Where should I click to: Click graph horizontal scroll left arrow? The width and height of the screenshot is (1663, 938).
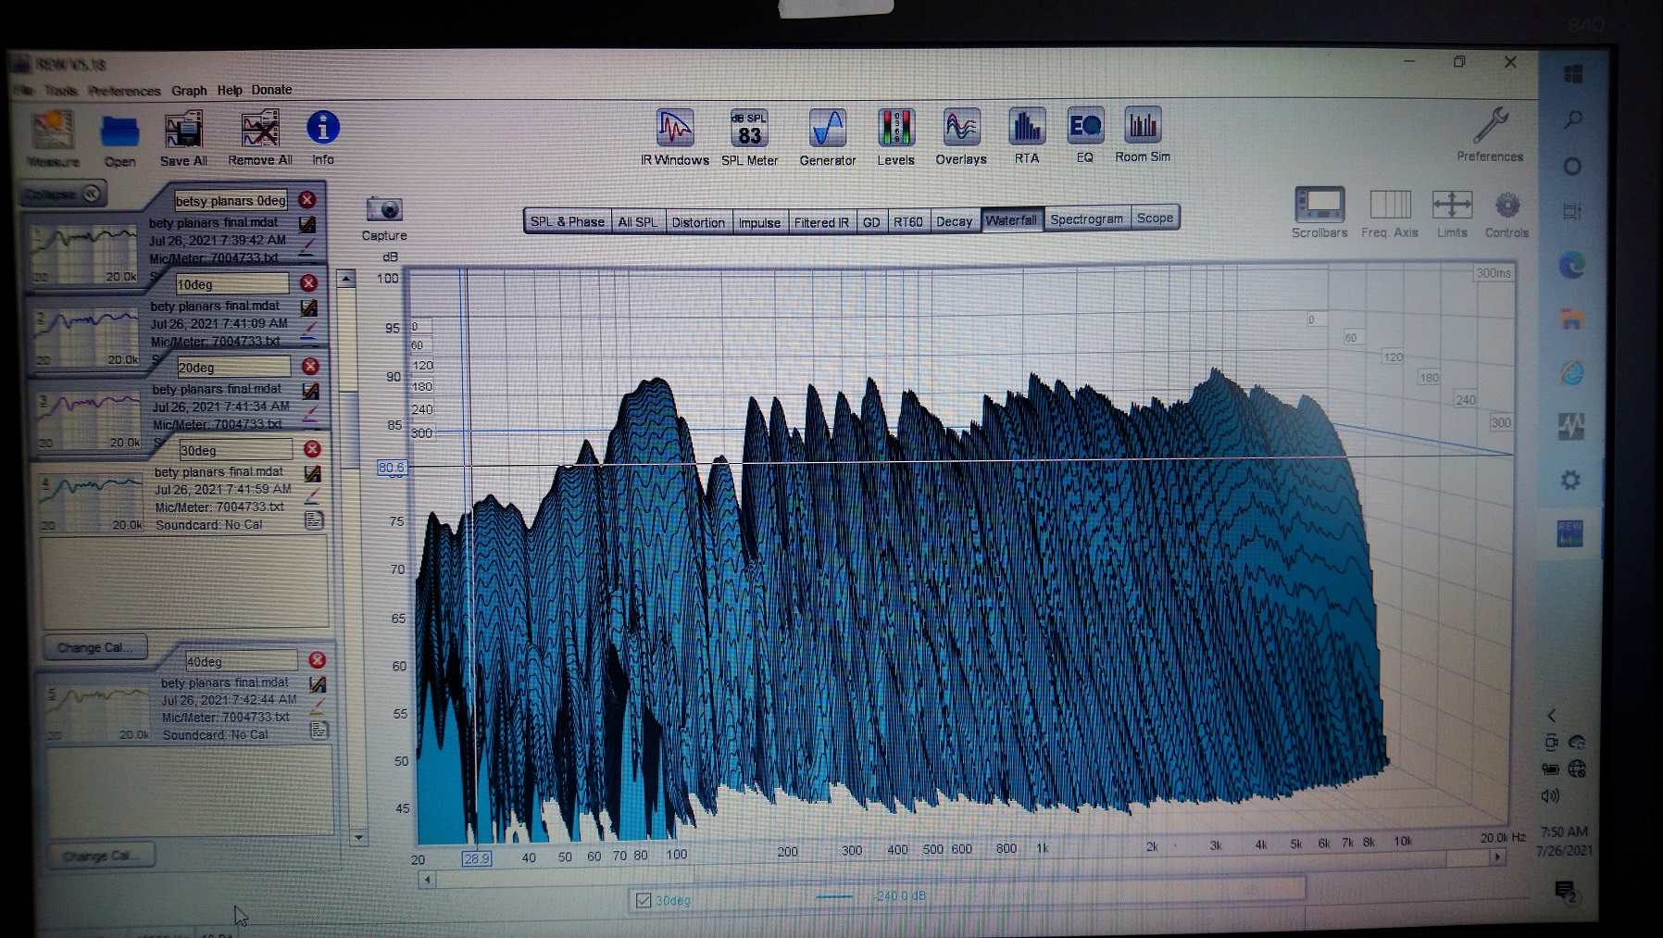click(x=427, y=880)
